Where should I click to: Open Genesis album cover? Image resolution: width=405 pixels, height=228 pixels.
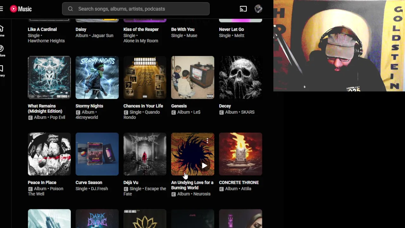193,78
